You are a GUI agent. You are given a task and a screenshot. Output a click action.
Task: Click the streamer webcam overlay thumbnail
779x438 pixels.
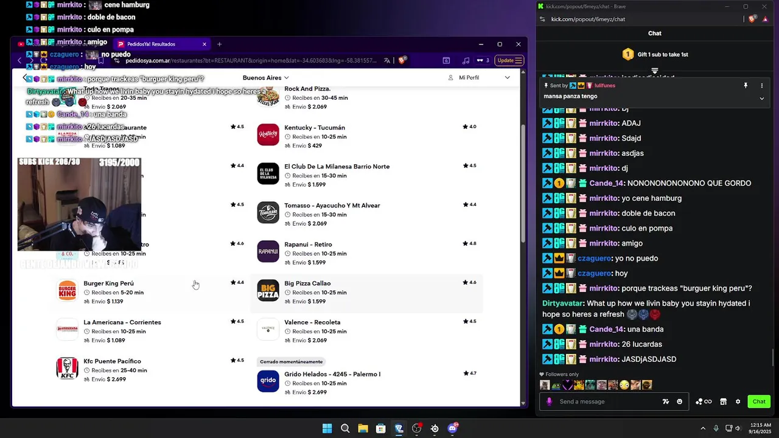79,204
